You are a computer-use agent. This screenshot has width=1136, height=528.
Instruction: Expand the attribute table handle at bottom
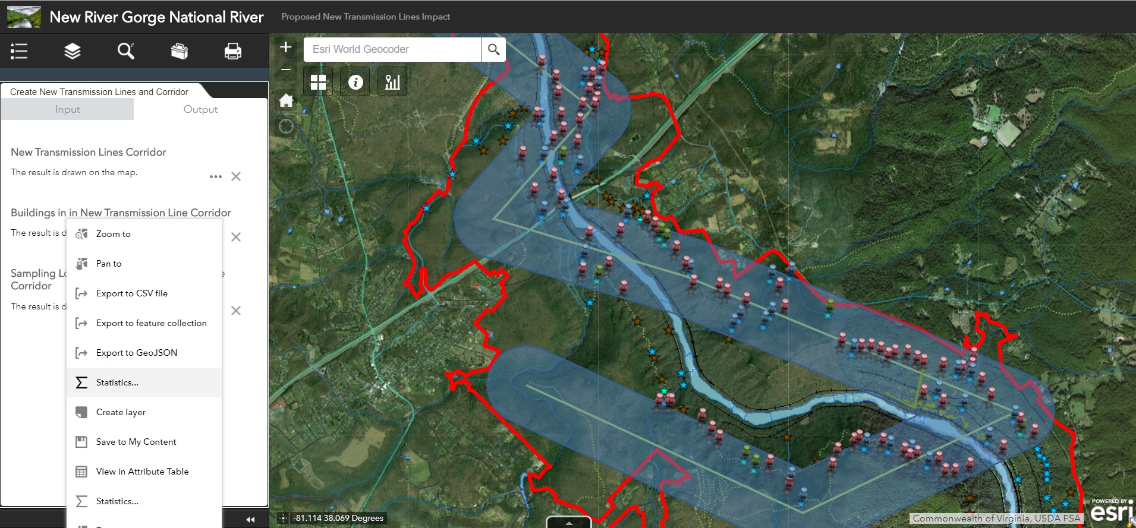pyautogui.click(x=569, y=523)
